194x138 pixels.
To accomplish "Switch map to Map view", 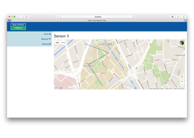I will pos(58,42).
